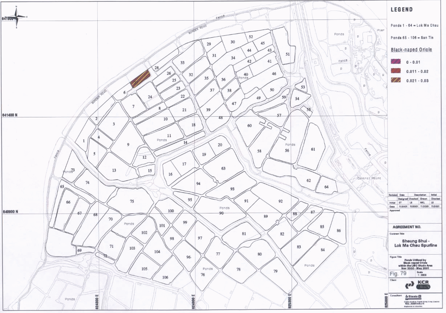Click the AGREEMENT NO. heading
446x313 pixels.
point(406,227)
